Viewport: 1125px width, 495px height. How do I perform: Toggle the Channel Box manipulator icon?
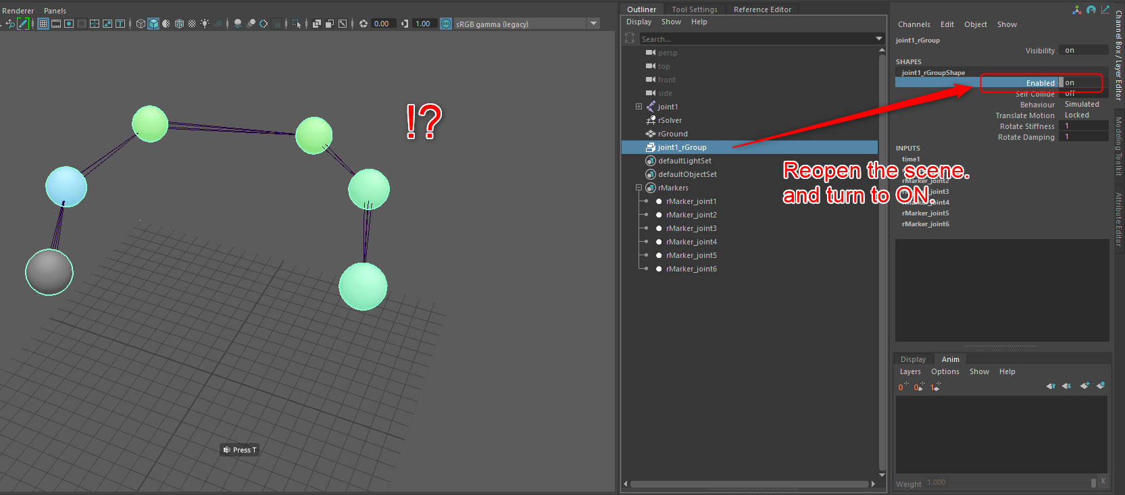(x=1076, y=9)
